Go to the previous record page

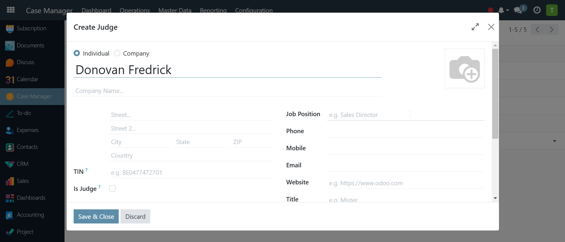(537, 29)
